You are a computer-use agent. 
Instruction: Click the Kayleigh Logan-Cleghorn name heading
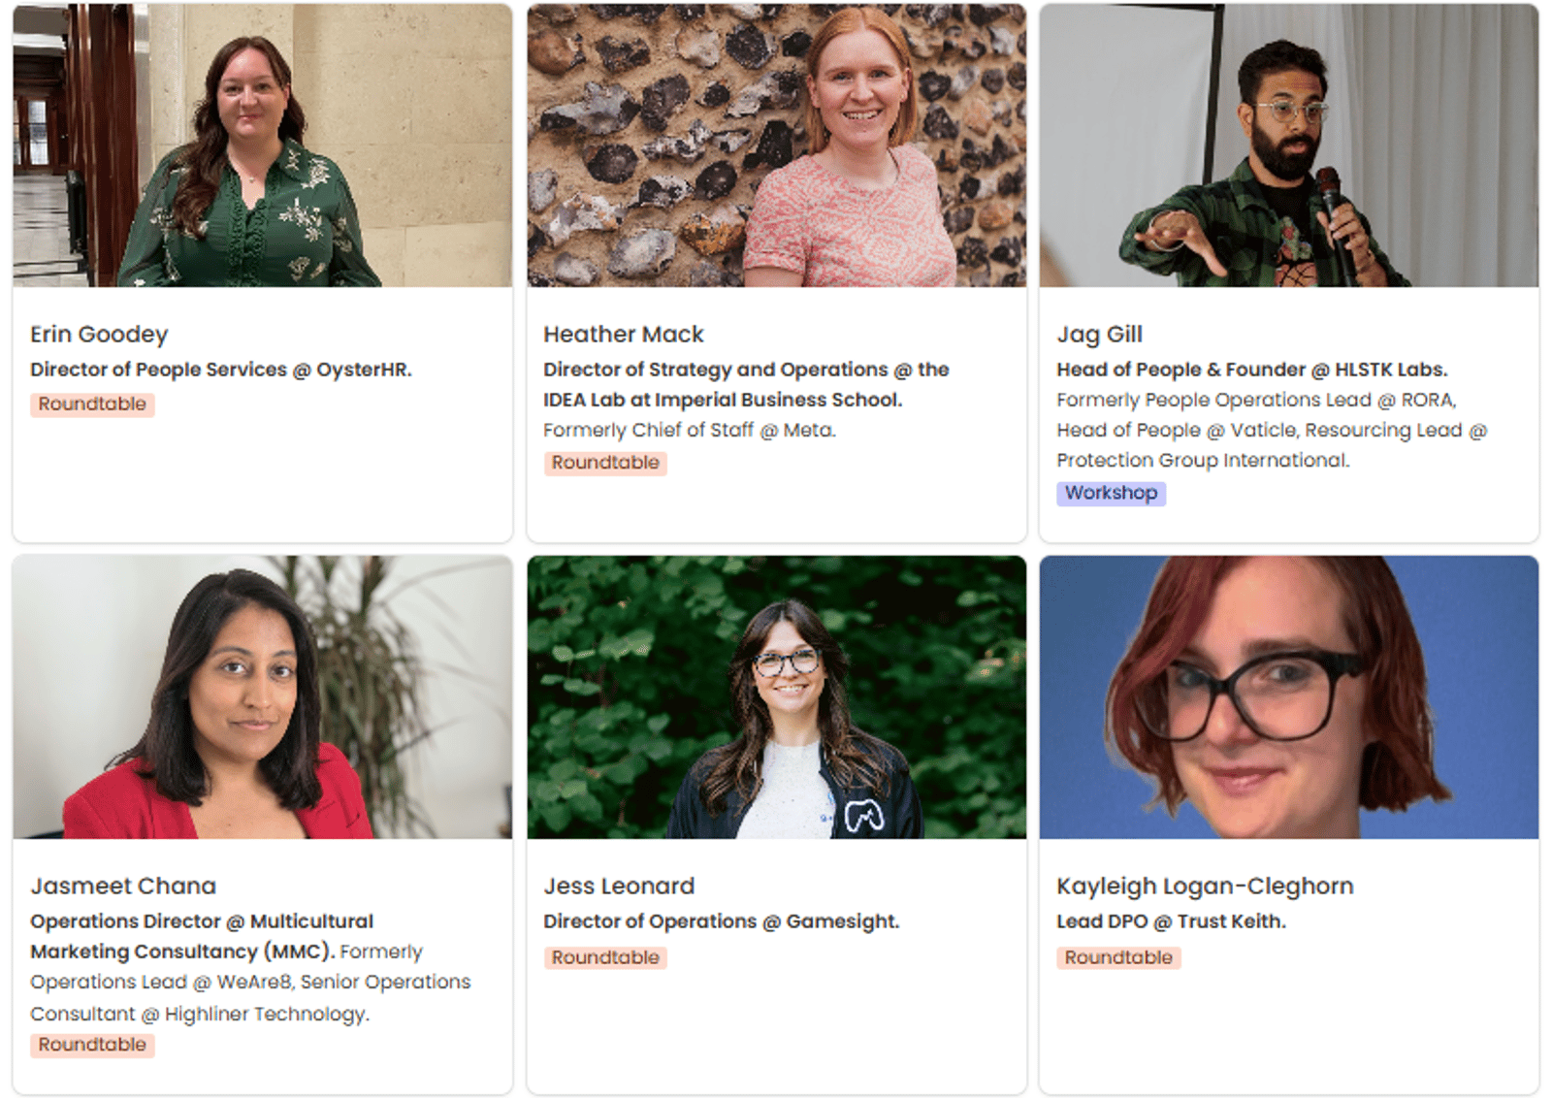1205,887
